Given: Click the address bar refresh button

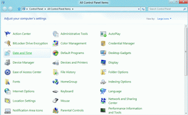Looking at the screenshot, I should point(143,9).
